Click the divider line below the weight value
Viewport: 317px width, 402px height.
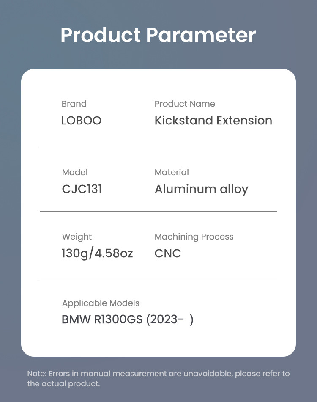click(x=158, y=278)
